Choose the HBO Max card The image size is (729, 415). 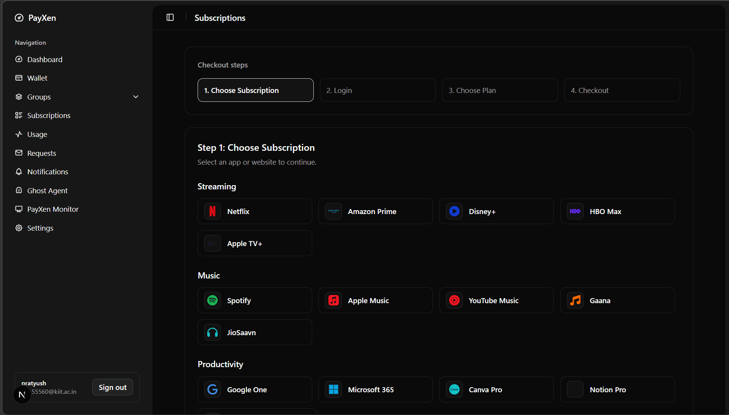point(617,211)
